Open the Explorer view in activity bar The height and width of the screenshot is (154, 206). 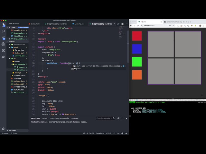point(3,25)
